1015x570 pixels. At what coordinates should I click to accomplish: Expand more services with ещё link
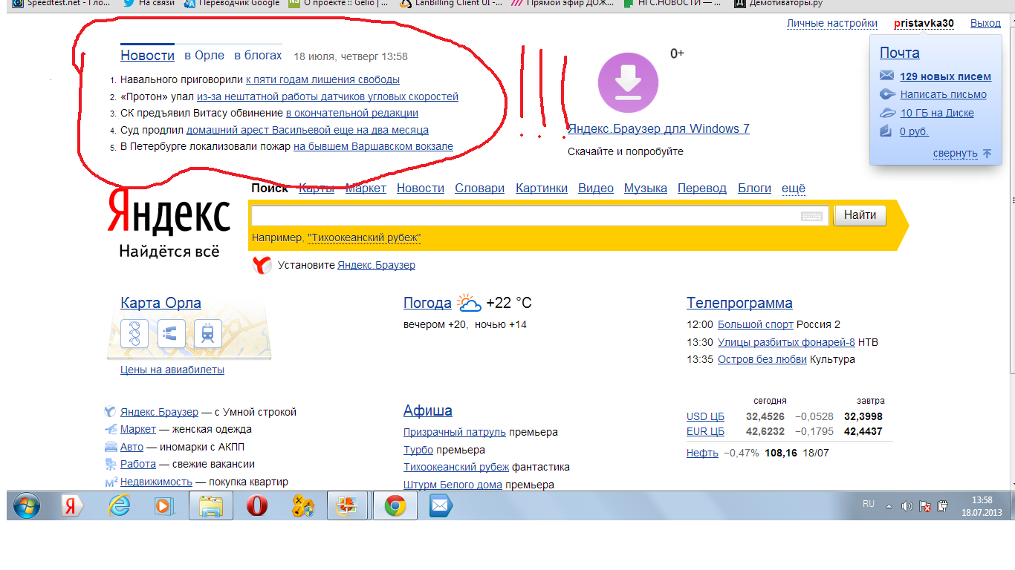793,189
